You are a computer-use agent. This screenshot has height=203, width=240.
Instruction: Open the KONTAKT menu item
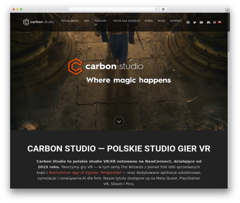click(176, 21)
